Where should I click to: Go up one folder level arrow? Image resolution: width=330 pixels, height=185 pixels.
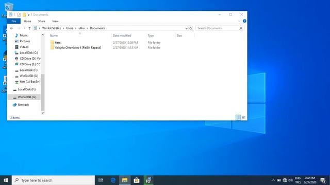[29, 28]
